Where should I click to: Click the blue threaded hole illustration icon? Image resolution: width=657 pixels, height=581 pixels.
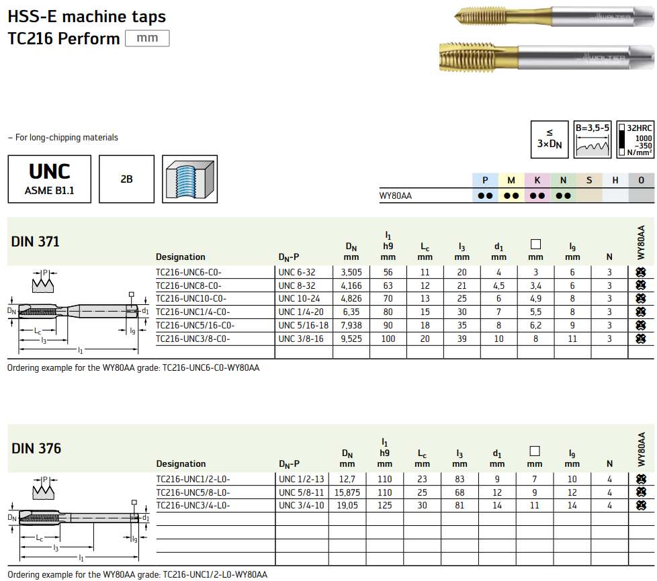click(190, 179)
